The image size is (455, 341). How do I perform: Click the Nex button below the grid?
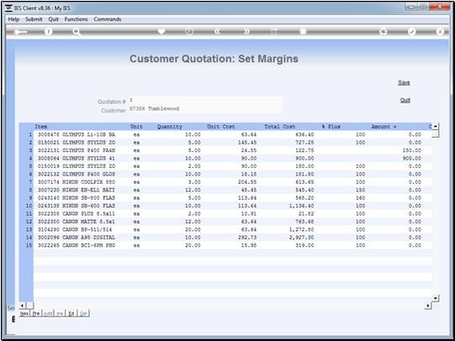tap(24, 313)
